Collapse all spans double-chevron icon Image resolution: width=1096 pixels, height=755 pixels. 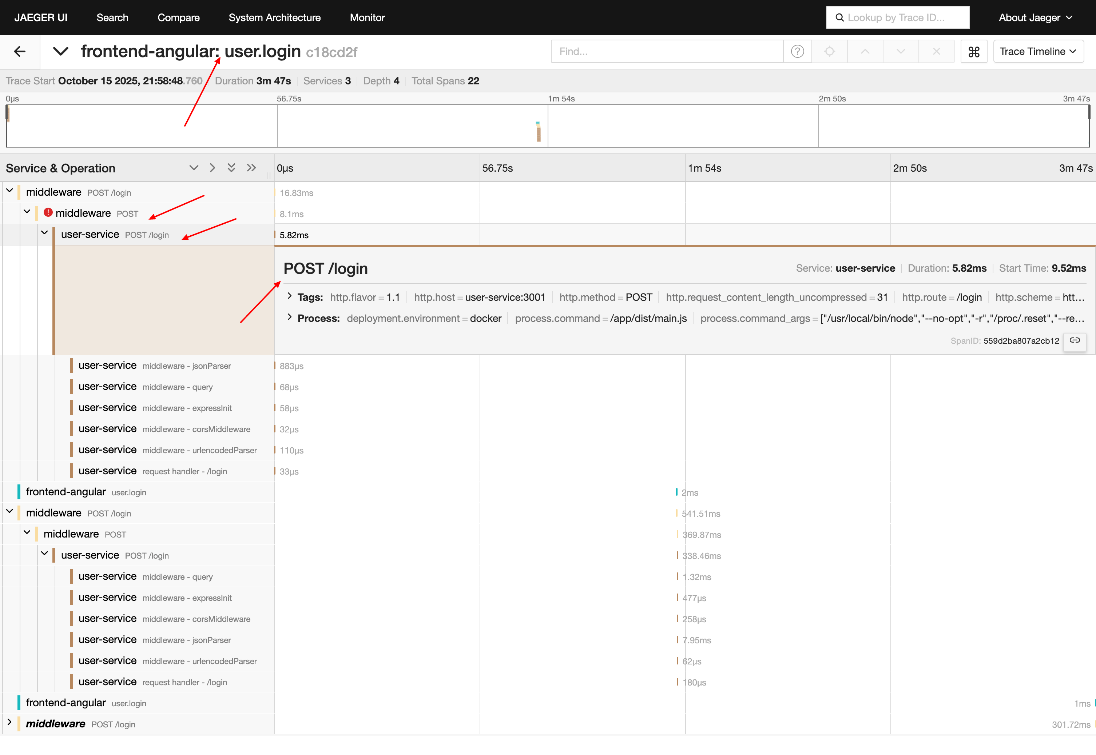click(x=231, y=168)
